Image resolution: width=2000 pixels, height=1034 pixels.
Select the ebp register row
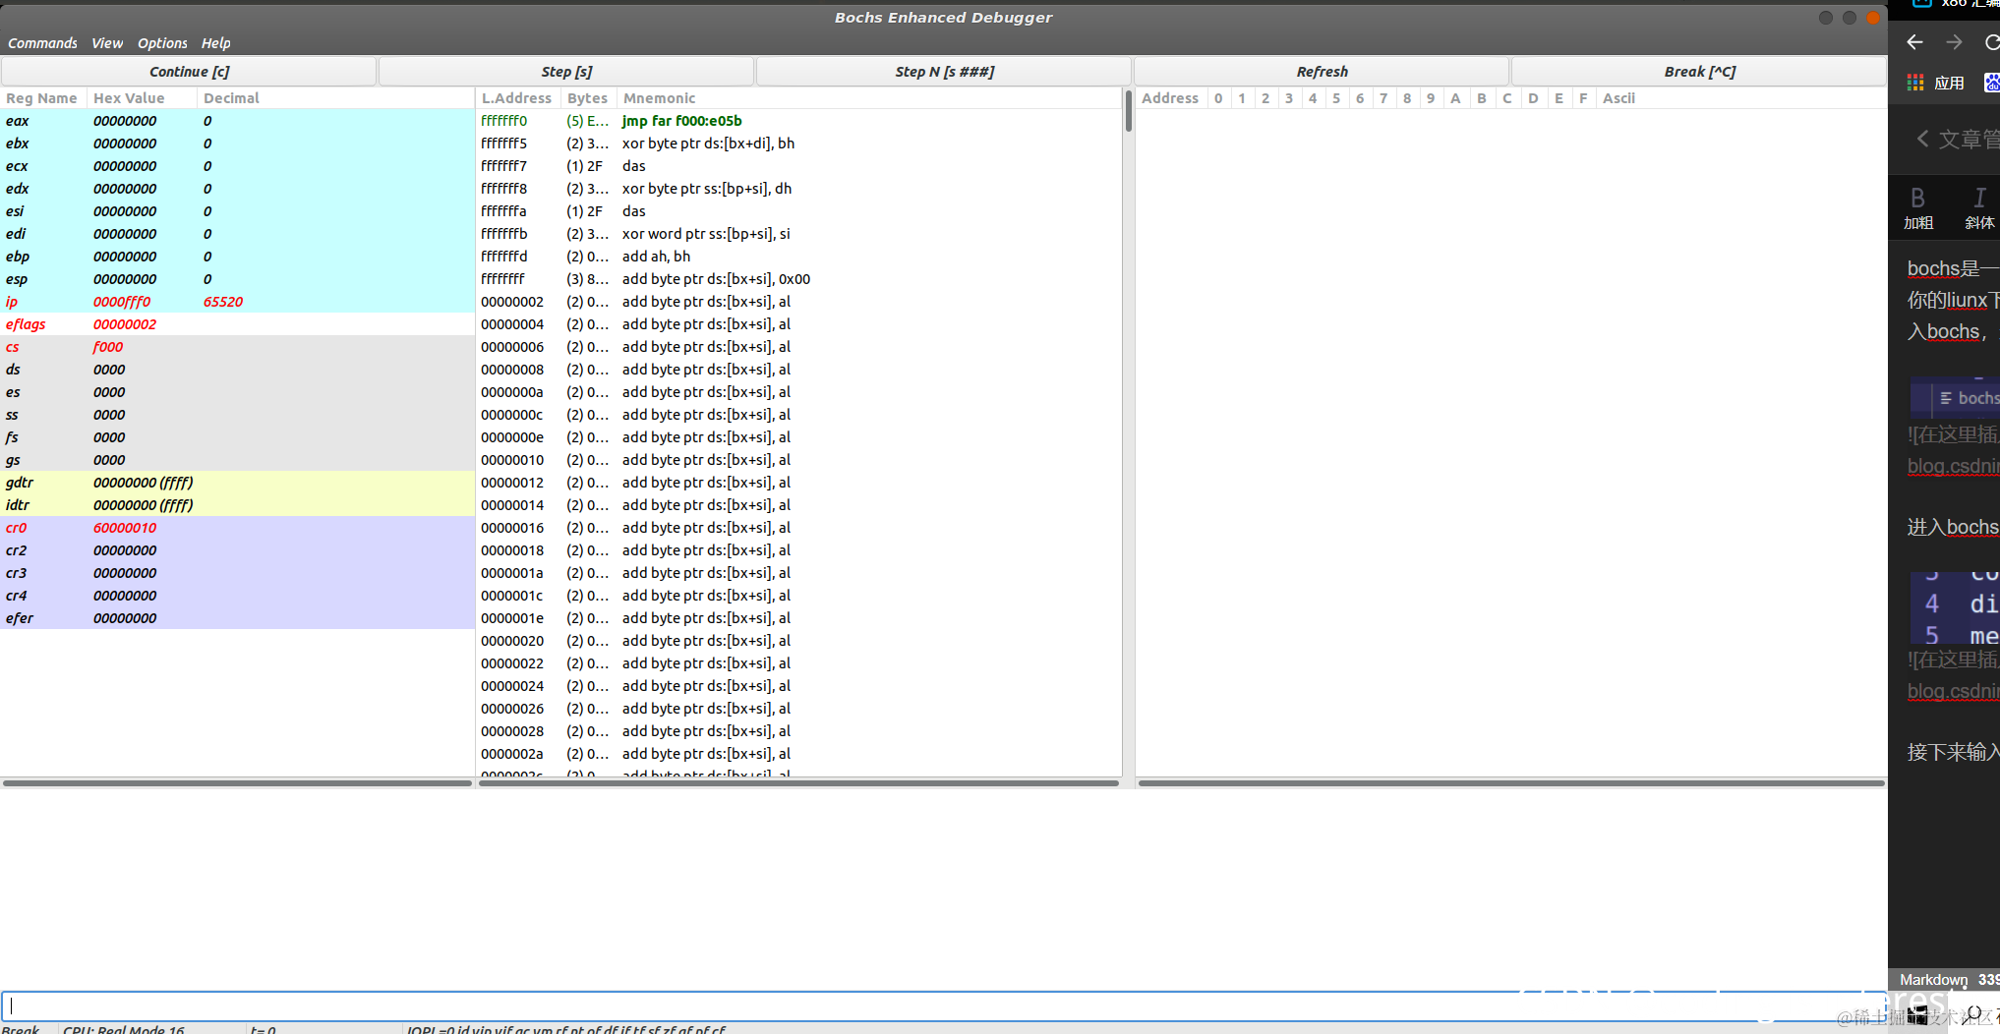click(237, 257)
